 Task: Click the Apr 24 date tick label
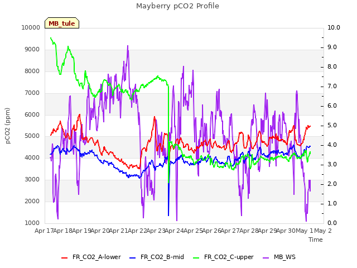tap(174, 231)
